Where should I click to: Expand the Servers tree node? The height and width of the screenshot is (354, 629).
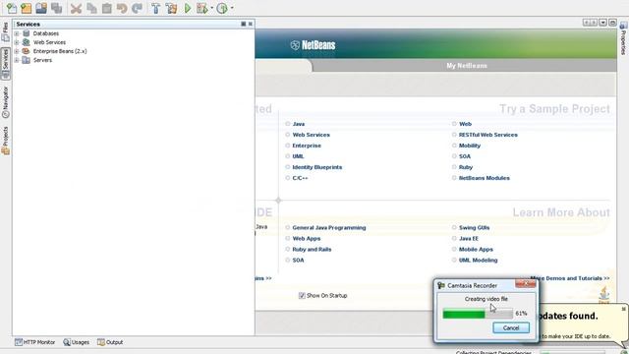[x=17, y=60]
